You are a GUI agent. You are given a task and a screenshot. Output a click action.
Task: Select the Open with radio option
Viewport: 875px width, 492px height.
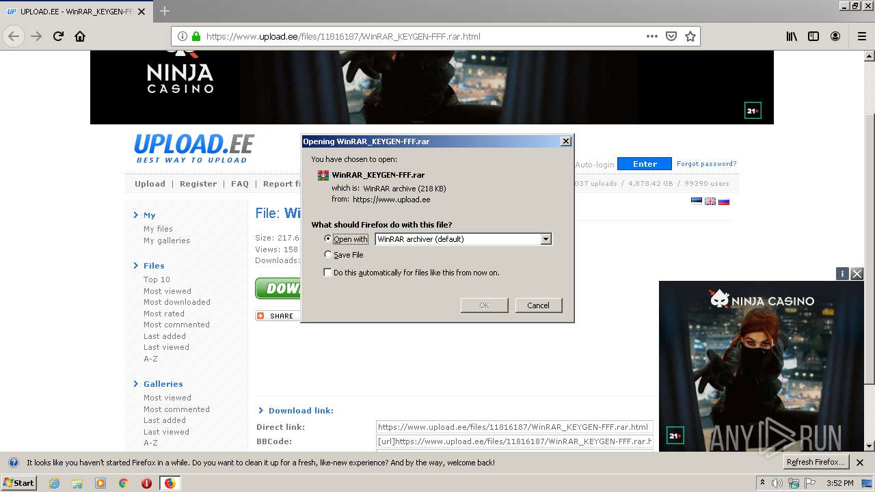(328, 238)
